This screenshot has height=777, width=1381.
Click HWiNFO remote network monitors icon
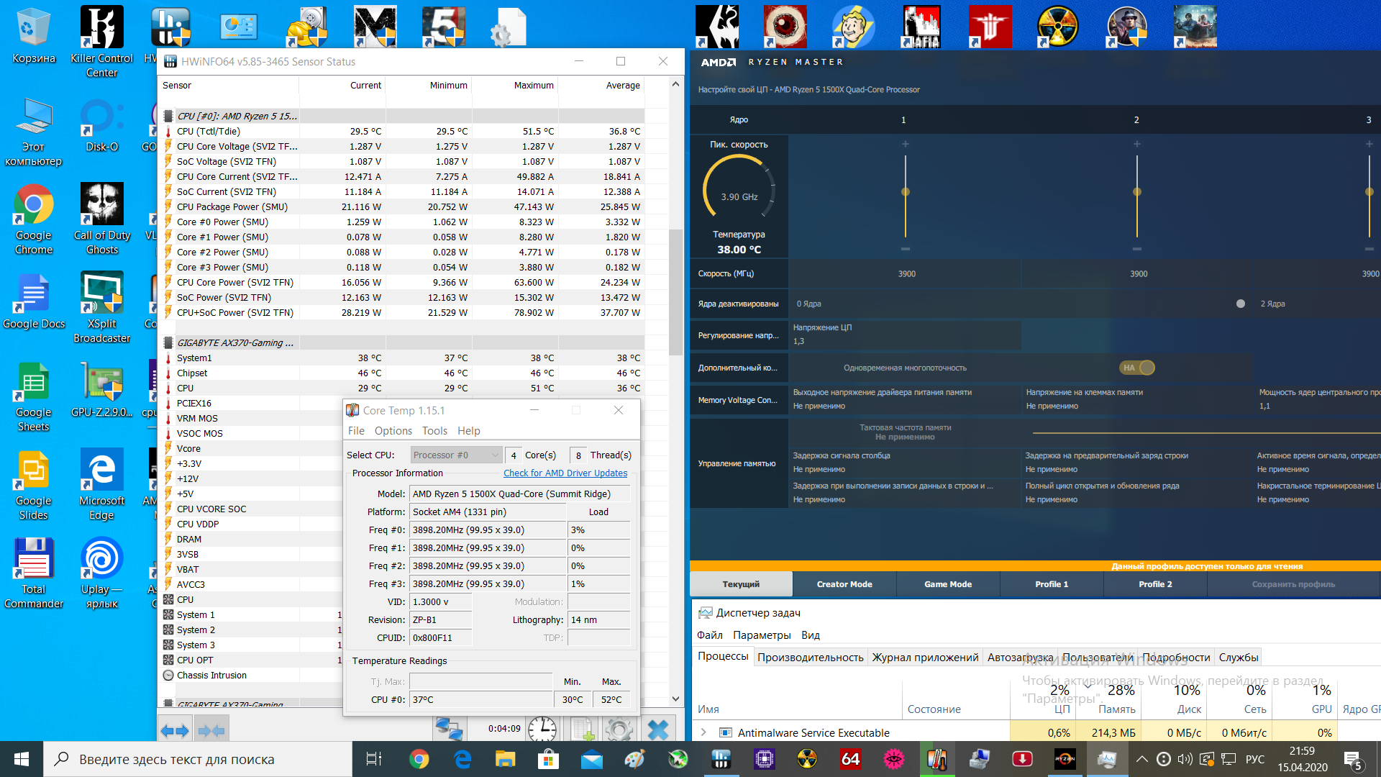point(450,729)
